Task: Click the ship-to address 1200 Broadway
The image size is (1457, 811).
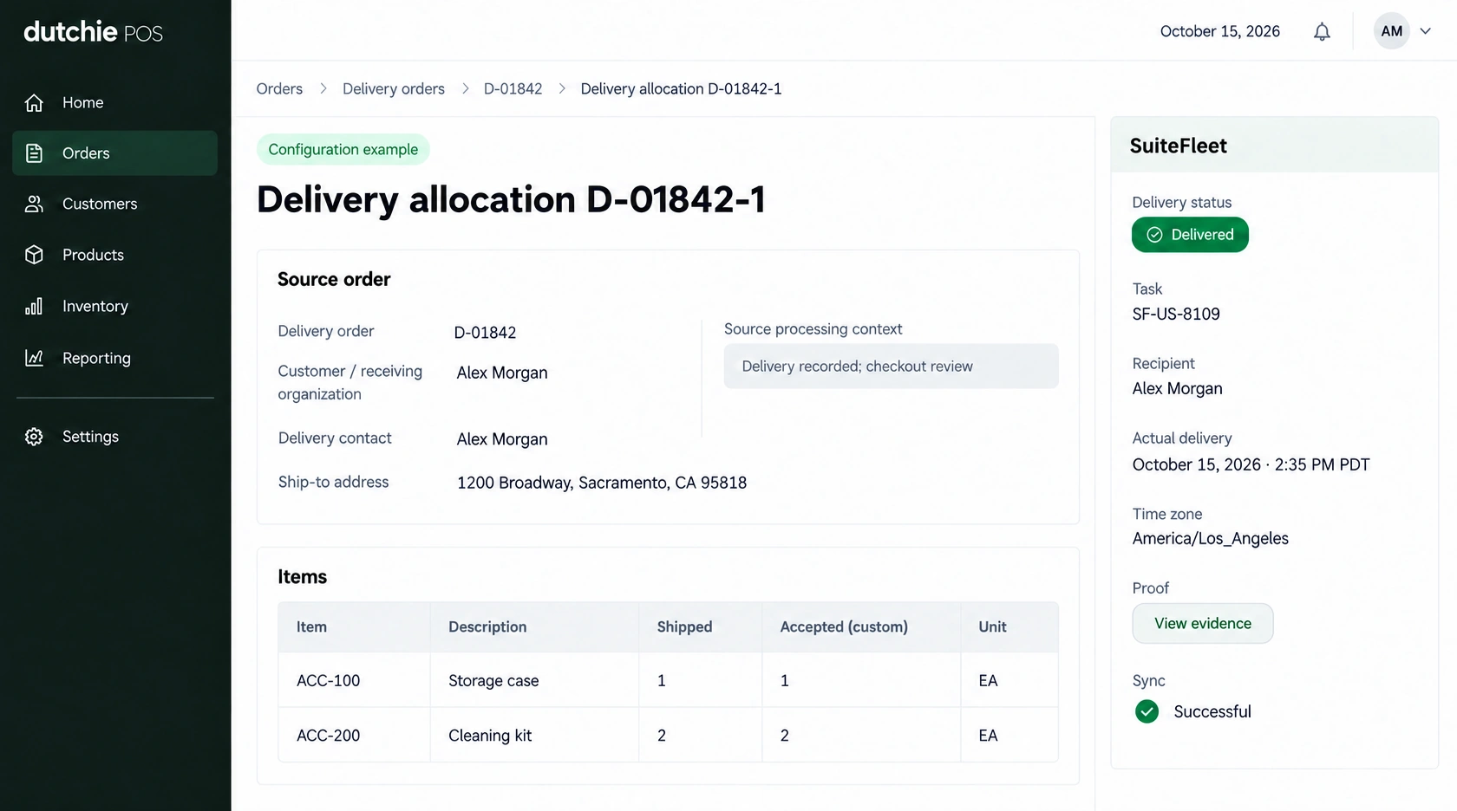Action: coord(602,483)
